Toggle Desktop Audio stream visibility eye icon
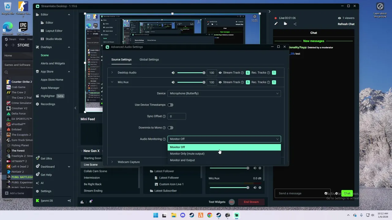 point(220,73)
